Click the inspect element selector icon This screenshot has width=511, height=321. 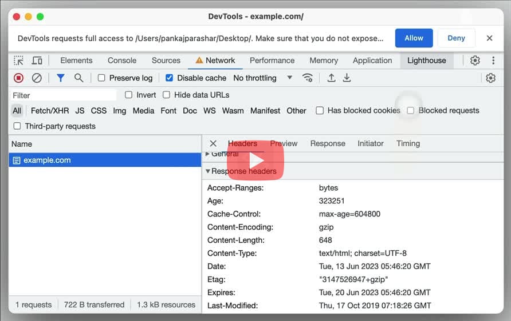[x=18, y=61]
